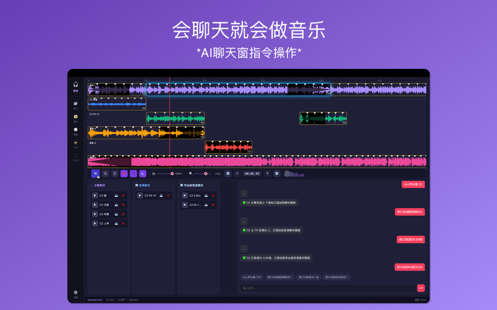
Task: Adjust the volume slider at 100%
Action: click(x=165, y=174)
